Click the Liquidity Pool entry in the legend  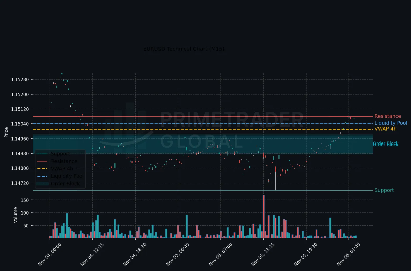[67, 176]
